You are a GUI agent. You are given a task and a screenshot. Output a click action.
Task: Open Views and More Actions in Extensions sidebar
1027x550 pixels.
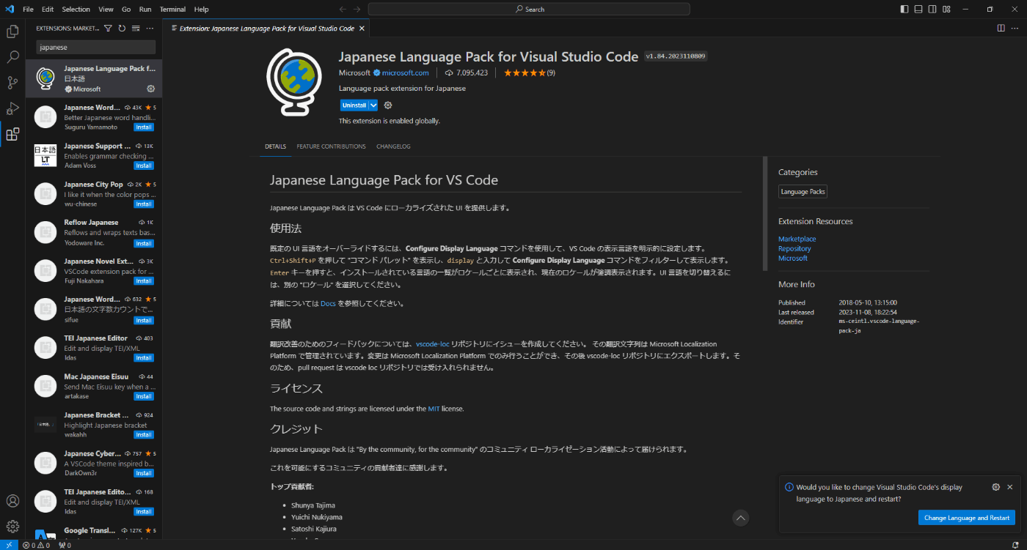coord(150,29)
